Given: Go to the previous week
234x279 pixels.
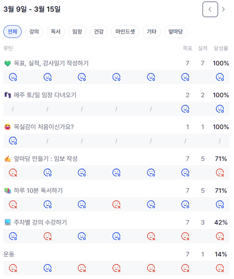Looking at the screenshot, I should (210, 9).
